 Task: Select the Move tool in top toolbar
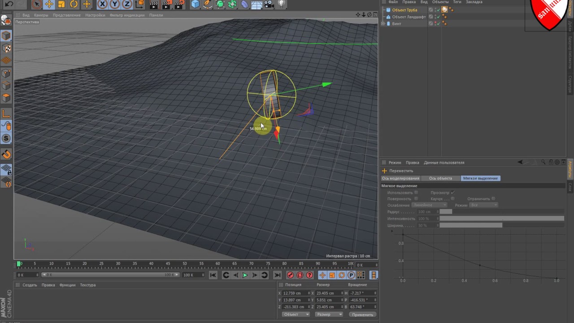click(49, 4)
